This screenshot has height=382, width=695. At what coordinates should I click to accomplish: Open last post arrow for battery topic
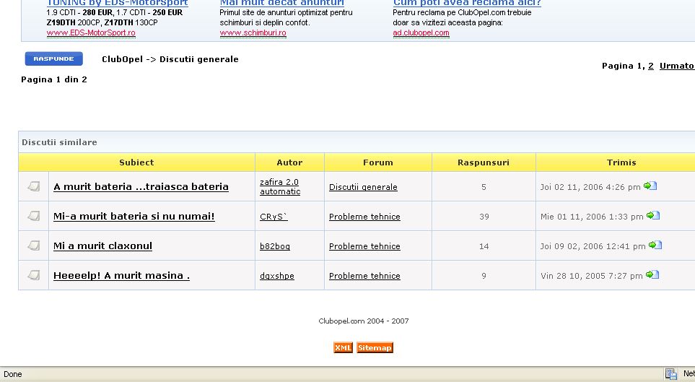[x=650, y=186]
